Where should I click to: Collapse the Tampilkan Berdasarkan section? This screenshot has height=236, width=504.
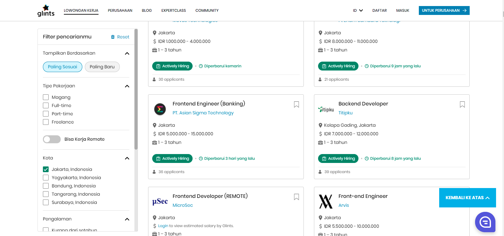coord(127,53)
